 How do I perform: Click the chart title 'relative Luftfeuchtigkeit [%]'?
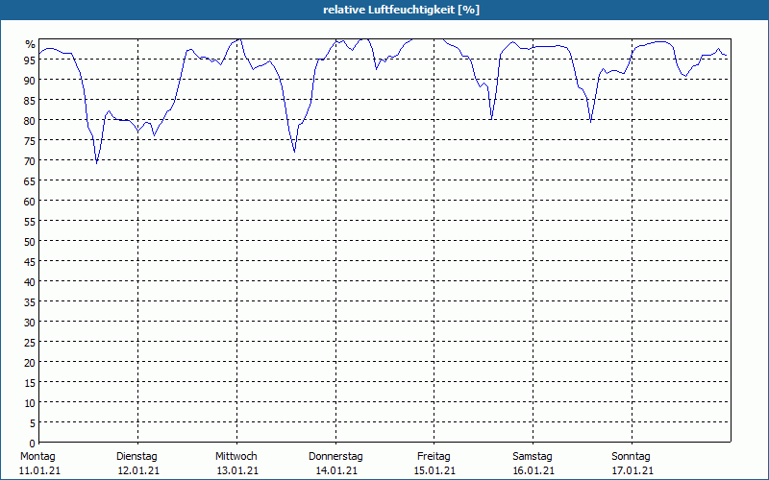(x=401, y=10)
